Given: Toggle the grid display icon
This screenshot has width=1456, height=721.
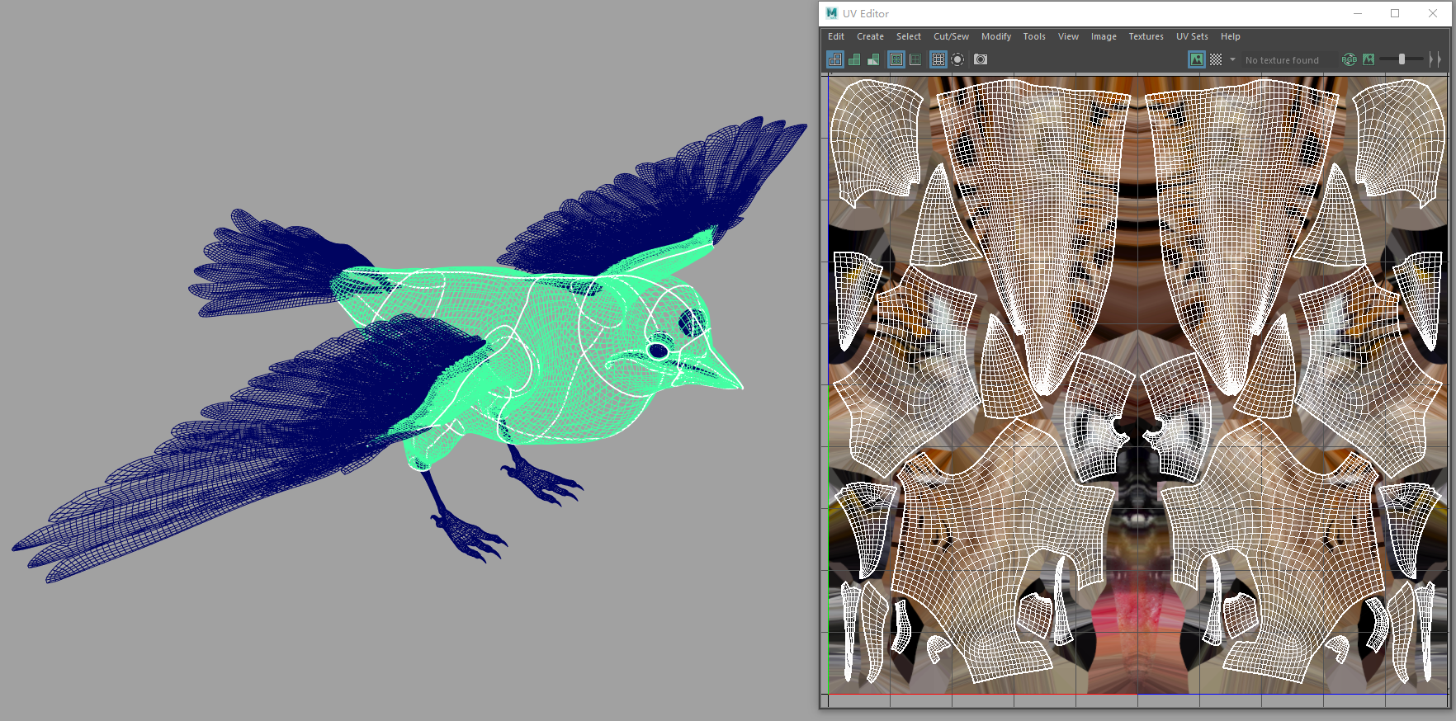Looking at the screenshot, I should 938,59.
